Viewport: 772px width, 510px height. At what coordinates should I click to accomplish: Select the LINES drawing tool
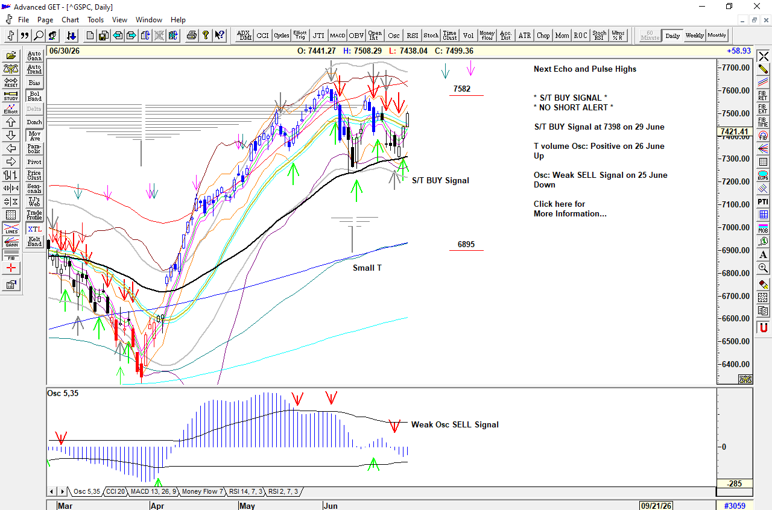(x=11, y=230)
